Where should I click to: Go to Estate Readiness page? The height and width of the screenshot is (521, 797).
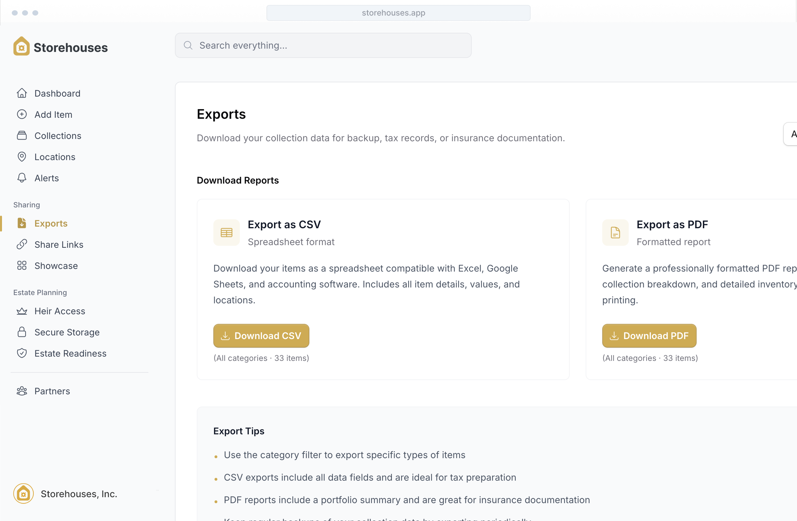[x=70, y=354]
